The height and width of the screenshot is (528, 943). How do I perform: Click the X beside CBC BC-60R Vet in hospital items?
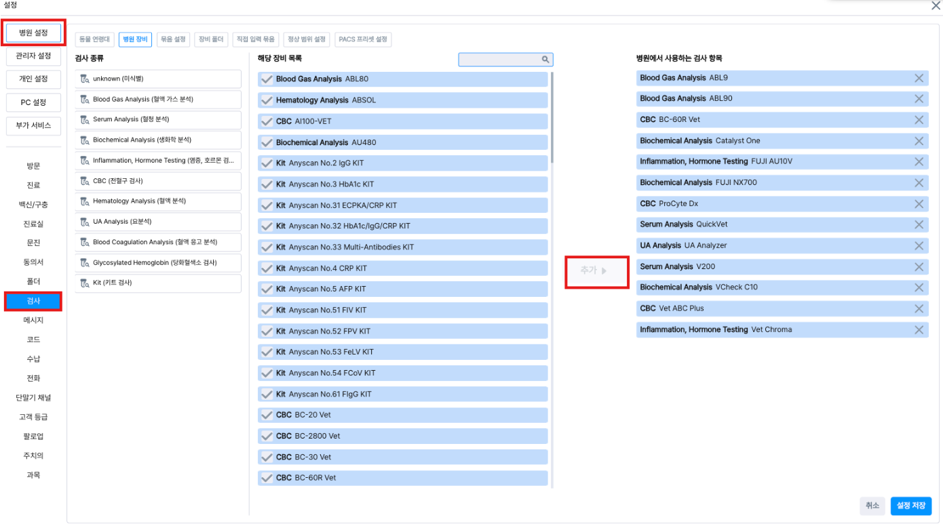click(x=919, y=120)
